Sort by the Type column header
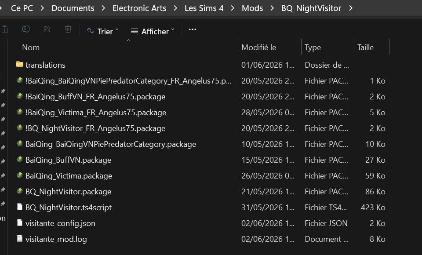 [313, 47]
